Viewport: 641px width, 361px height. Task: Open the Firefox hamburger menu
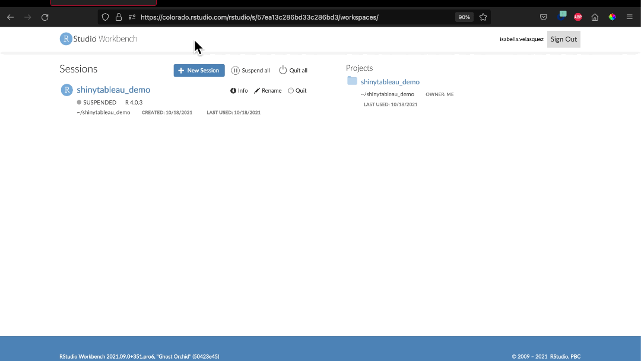click(x=629, y=17)
